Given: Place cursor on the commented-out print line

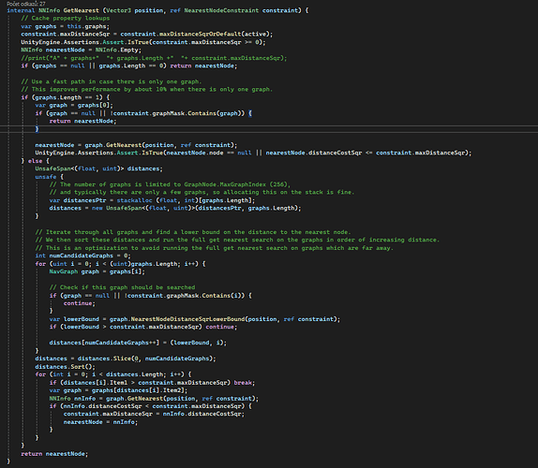Looking at the screenshot, I should tap(154, 58).
